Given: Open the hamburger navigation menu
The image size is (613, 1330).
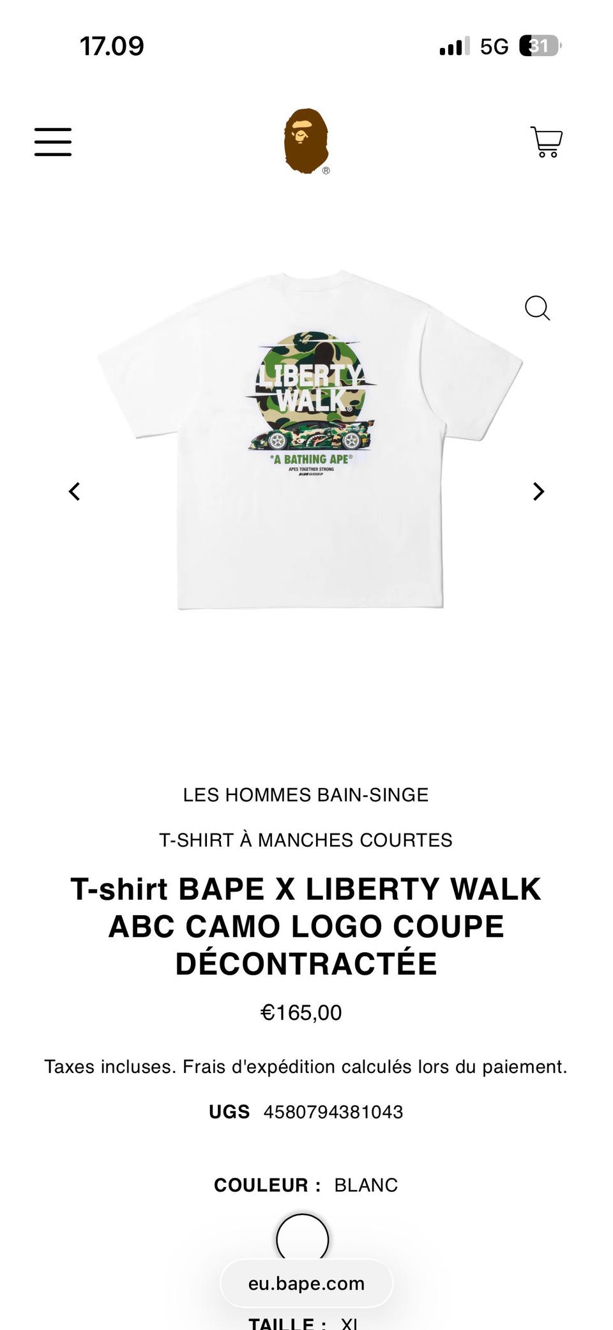Looking at the screenshot, I should 53,141.
